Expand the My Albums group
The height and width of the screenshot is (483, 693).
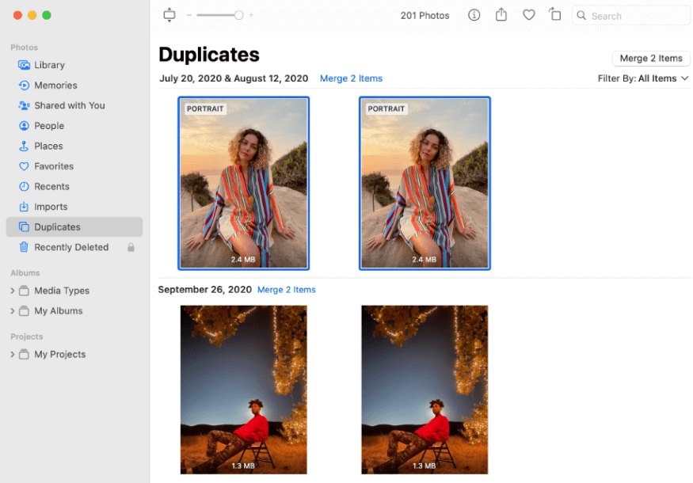pos(12,311)
